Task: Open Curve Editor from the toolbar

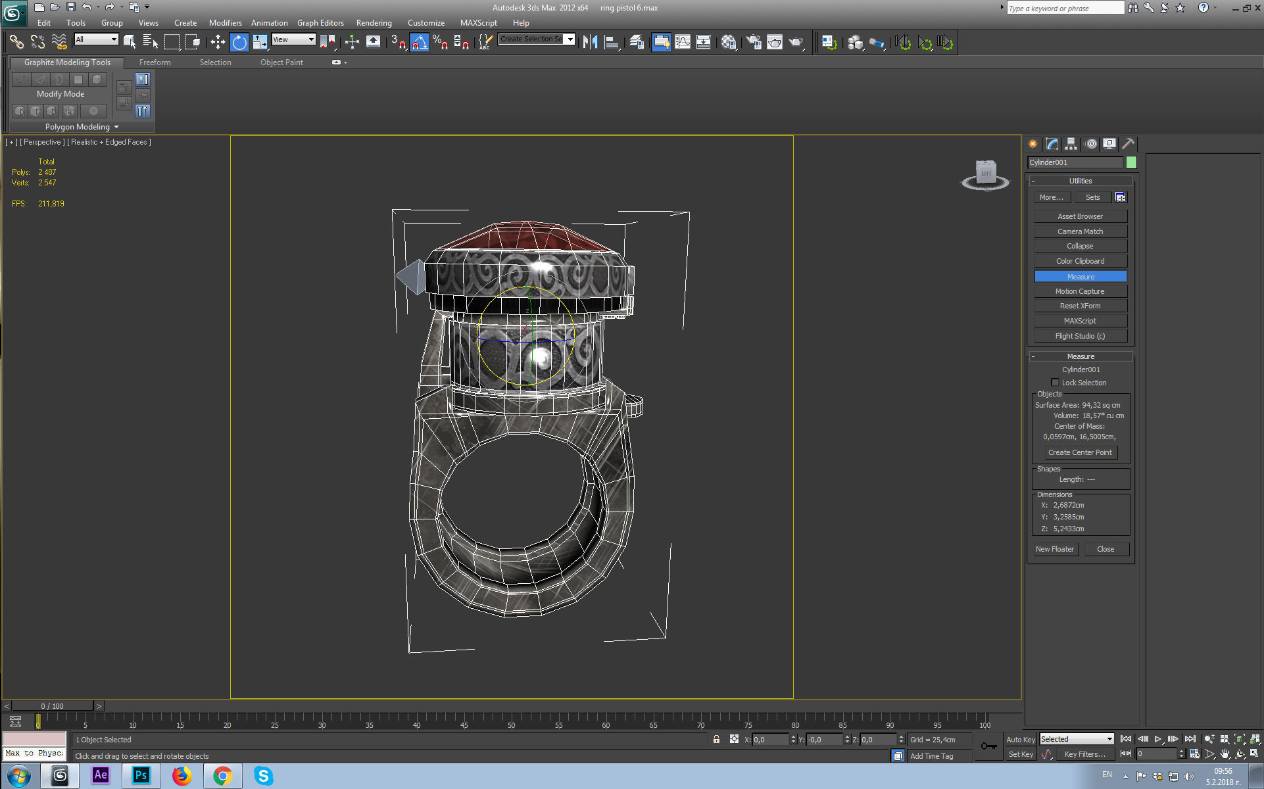Action: [x=683, y=43]
